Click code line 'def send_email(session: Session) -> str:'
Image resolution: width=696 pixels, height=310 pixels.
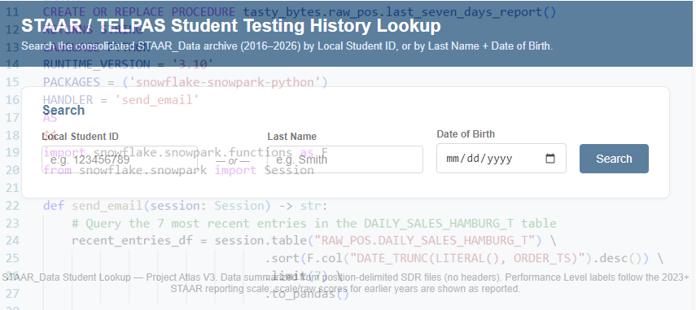tap(185, 206)
